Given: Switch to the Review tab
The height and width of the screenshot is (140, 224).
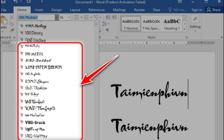Looking at the screenshot, I should [139, 10].
